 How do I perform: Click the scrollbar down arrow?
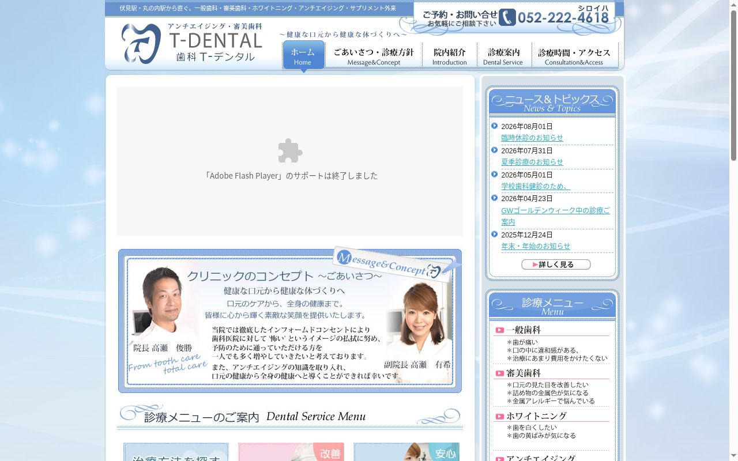(x=733, y=456)
